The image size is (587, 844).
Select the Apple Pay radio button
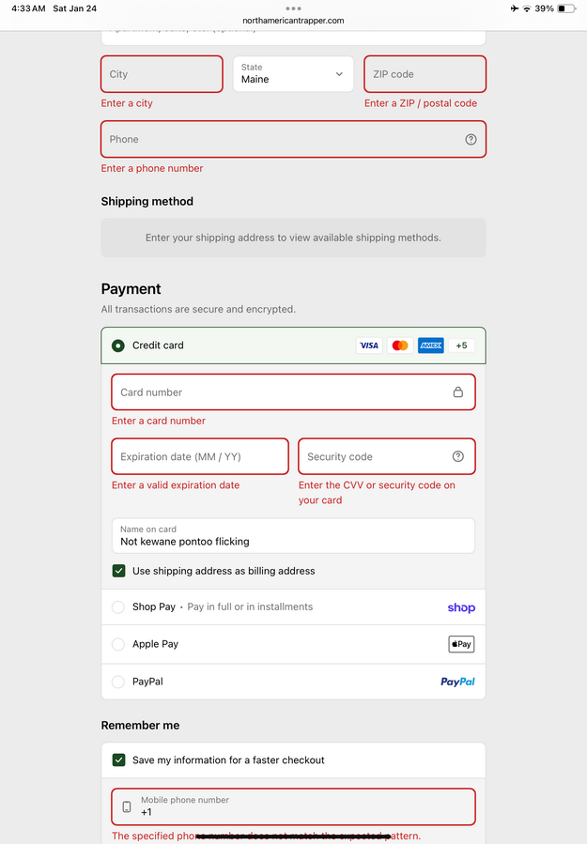(118, 644)
